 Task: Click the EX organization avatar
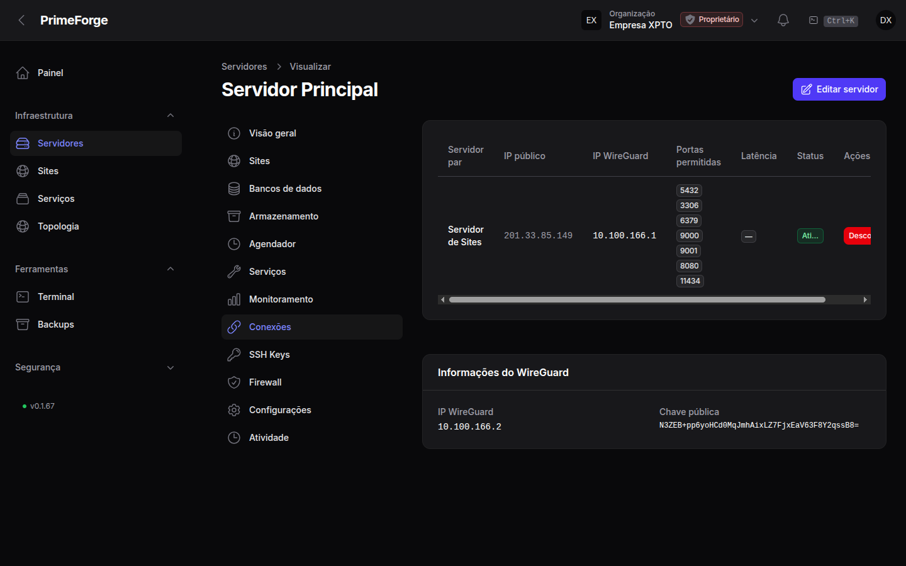click(x=591, y=20)
